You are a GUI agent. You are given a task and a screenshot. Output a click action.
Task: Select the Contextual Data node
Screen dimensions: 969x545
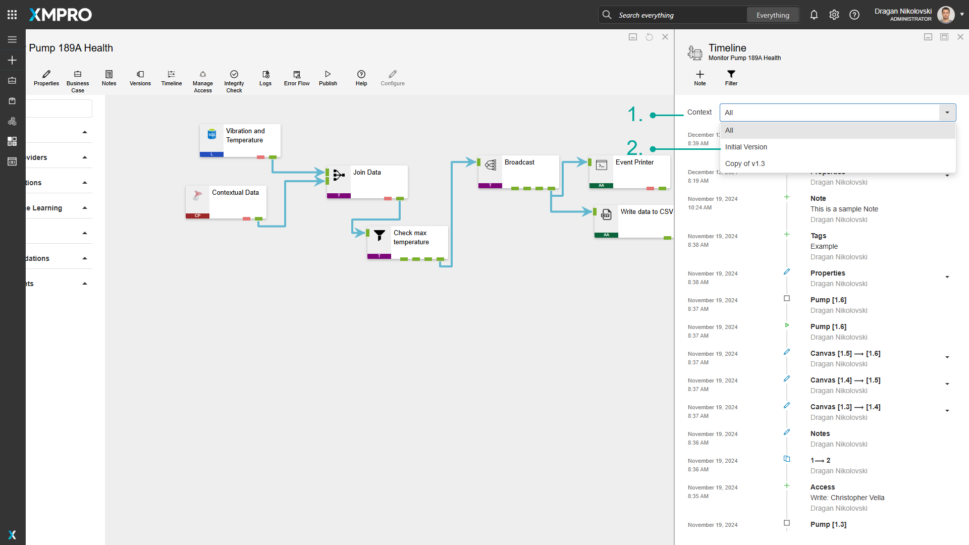tap(226, 202)
